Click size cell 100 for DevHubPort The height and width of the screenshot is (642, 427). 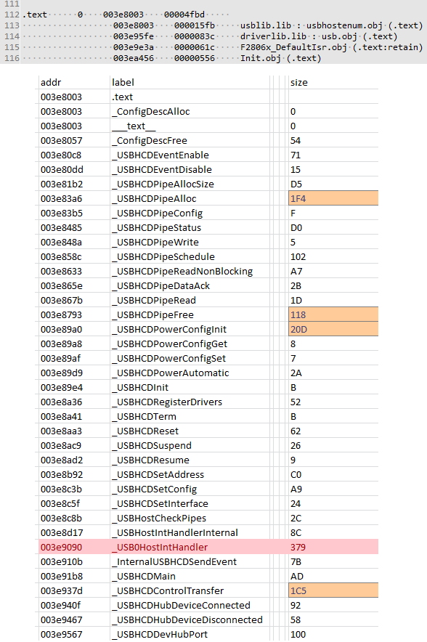[298, 634]
